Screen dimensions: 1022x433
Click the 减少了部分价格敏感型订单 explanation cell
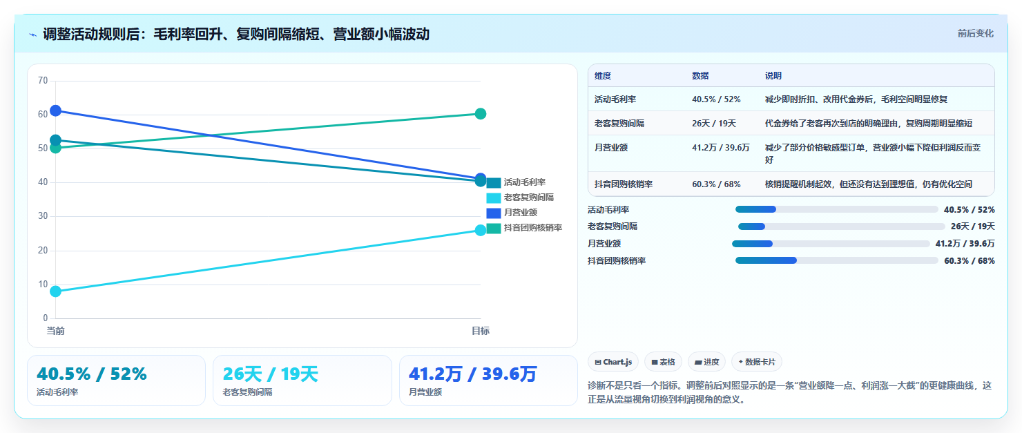tap(873, 153)
